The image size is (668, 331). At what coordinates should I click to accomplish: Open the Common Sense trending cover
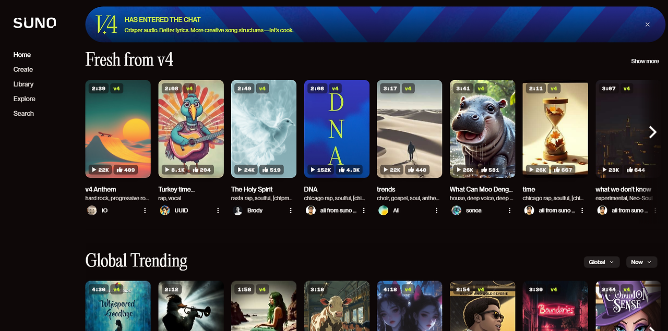(x=628, y=306)
